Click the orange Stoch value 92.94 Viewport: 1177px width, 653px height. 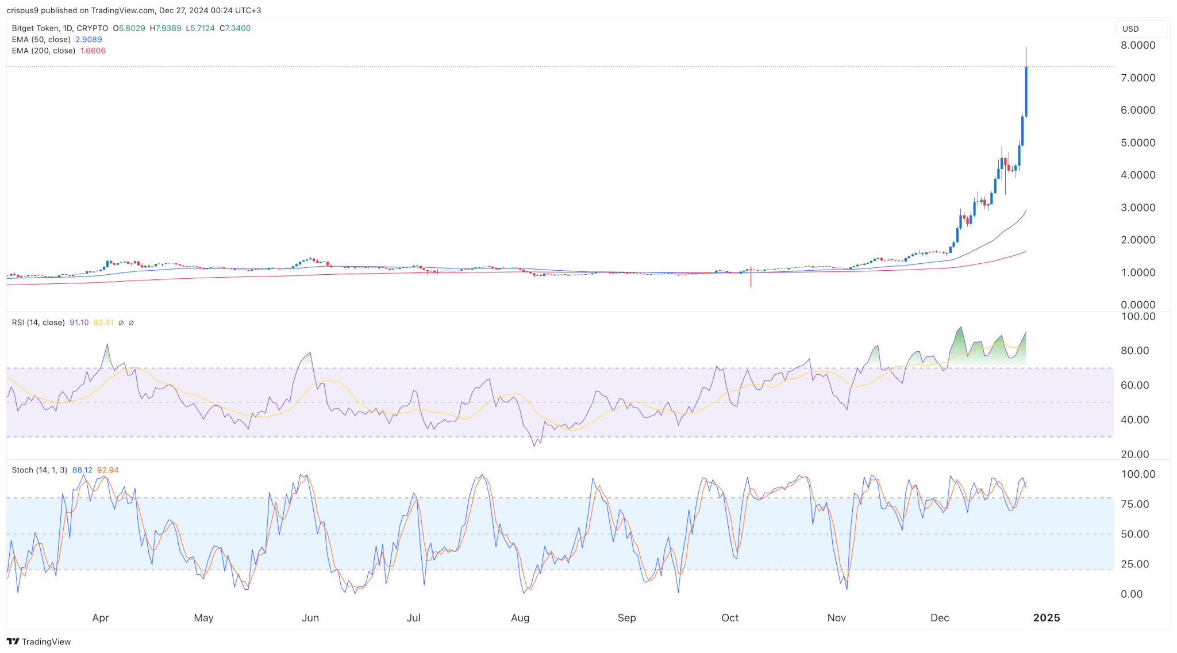click(x=108, y=470)
